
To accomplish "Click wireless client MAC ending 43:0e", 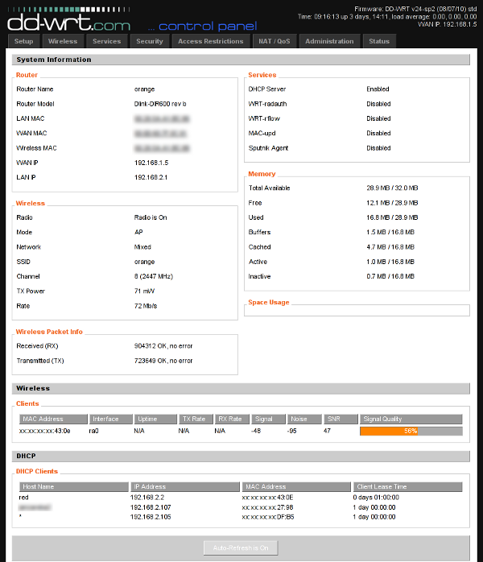I will 45,432.
